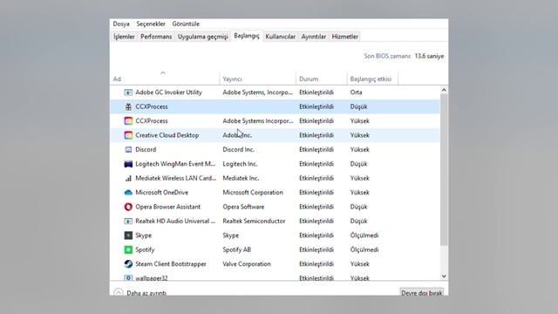Click the Ölçülmedi impact value in the Skype row
558x314 pixels.
click(364, 235)
